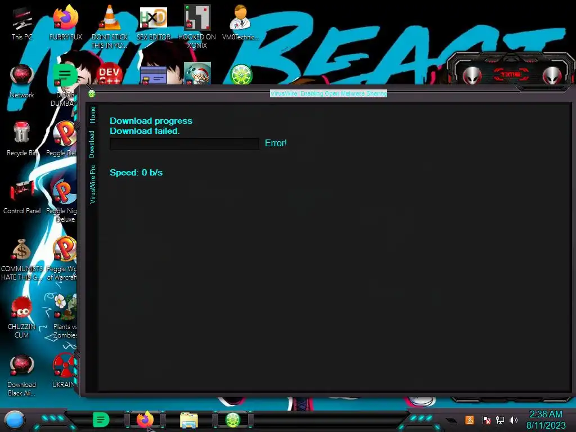Viewport: 576px width, 432px height.
Task: Select the lime LimeWire desktop icon
Action: [x=241, y=75]
